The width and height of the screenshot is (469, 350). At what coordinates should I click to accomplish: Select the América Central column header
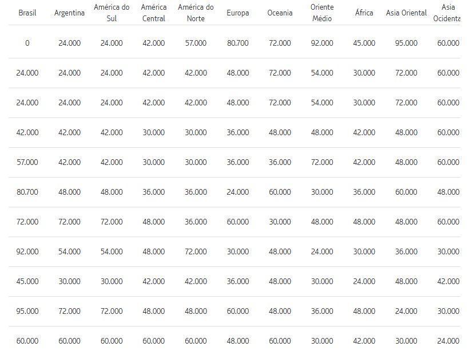pos(154,13)
